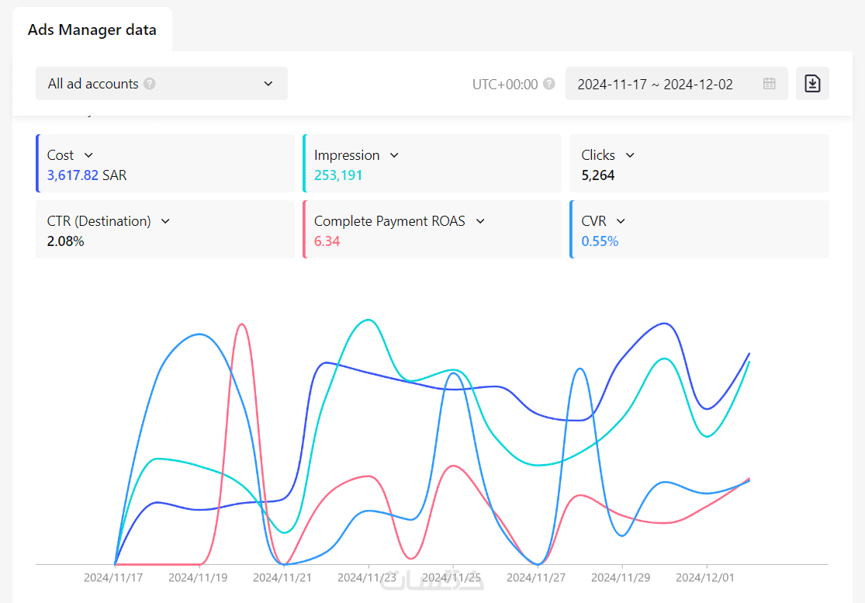The height and width of the screenshot is (603, 865).
Task: Select the Ads Manager data tab
Action: point(92,30)
